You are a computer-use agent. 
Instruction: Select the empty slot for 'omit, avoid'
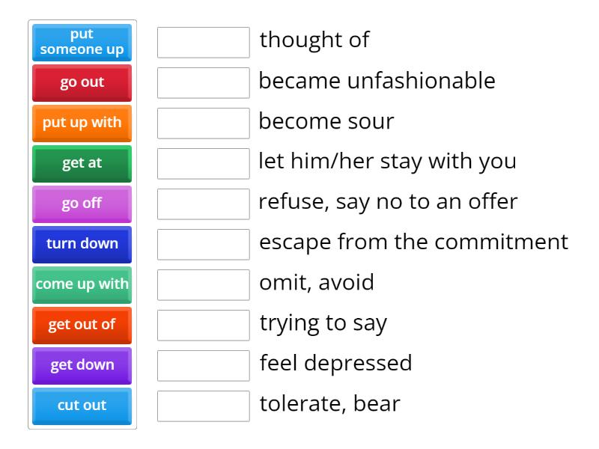(204, 285)
